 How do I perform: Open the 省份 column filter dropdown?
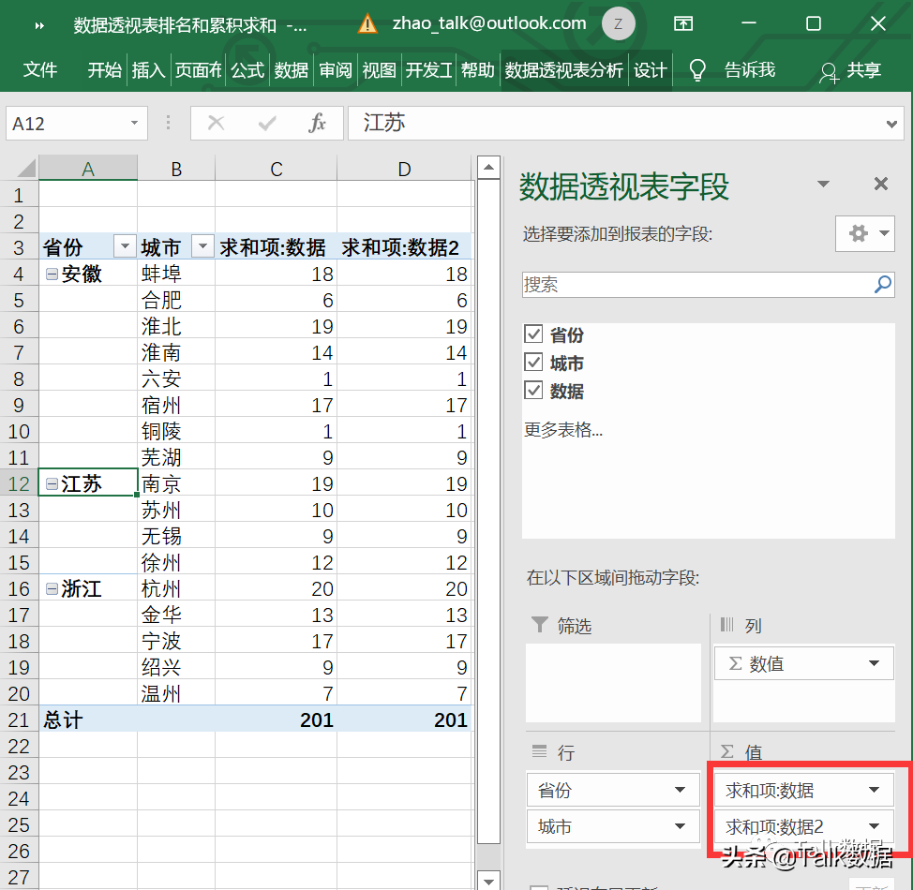pyautogui.click(x=125, y=246)
